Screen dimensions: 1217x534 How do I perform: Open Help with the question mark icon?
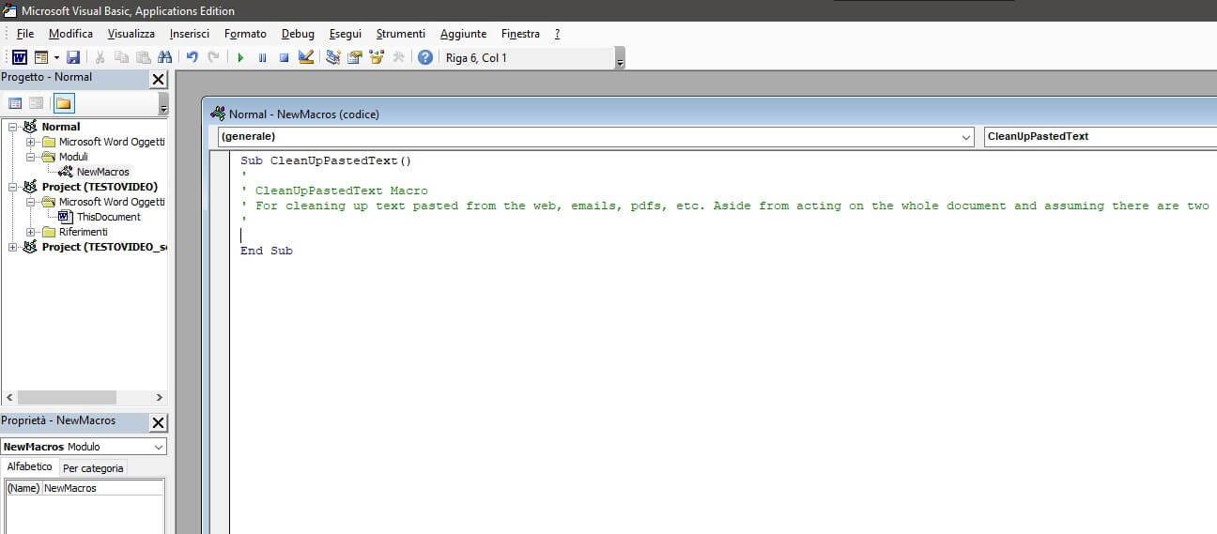pos(425,57)
